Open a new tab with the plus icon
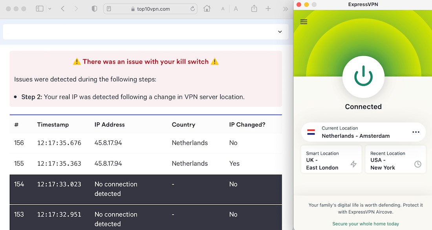Viewport: 432px width, 230px height. (269, 8)
